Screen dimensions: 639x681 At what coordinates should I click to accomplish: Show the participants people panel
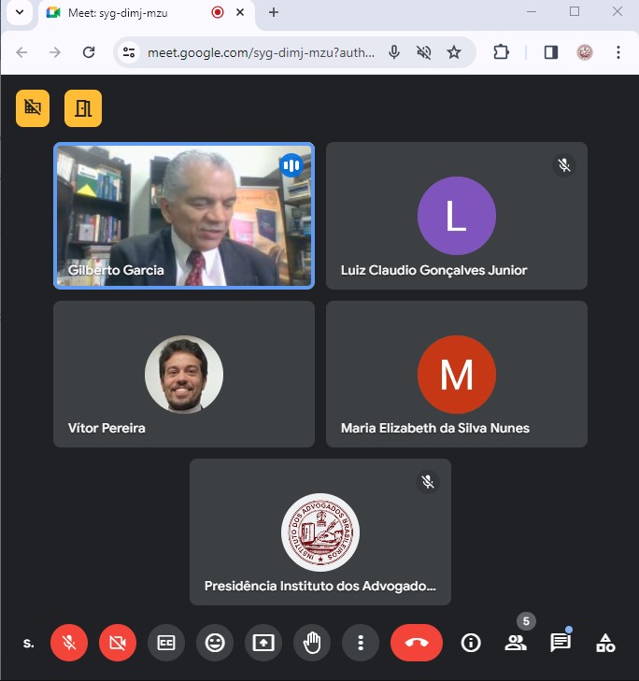(515, 643)
